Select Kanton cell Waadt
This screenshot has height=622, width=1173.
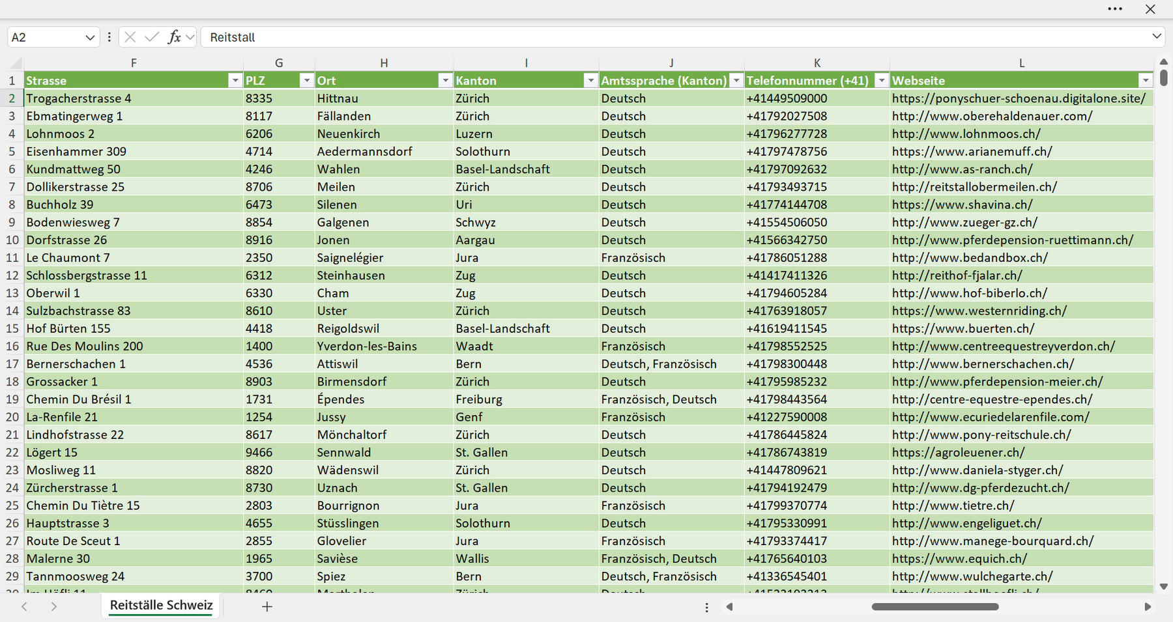click(x=526, y=346)
